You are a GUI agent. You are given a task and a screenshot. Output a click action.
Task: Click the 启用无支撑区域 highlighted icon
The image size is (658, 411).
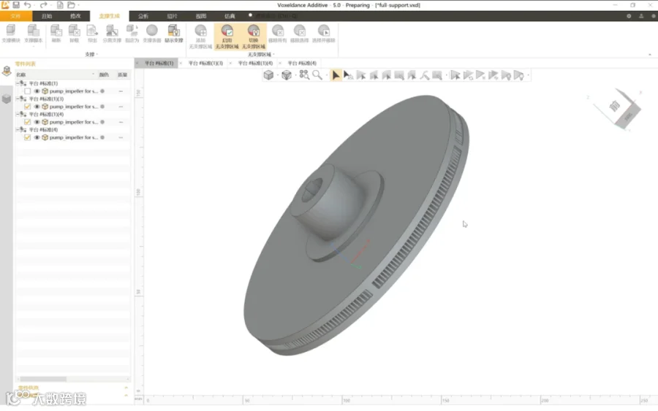click(227, 37)
